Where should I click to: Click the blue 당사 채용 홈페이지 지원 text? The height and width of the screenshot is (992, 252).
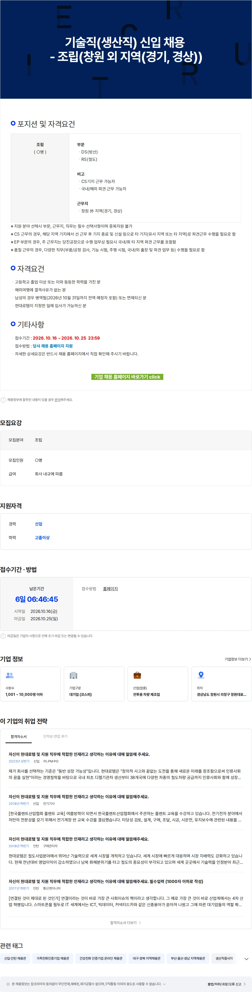click(52, 346)
